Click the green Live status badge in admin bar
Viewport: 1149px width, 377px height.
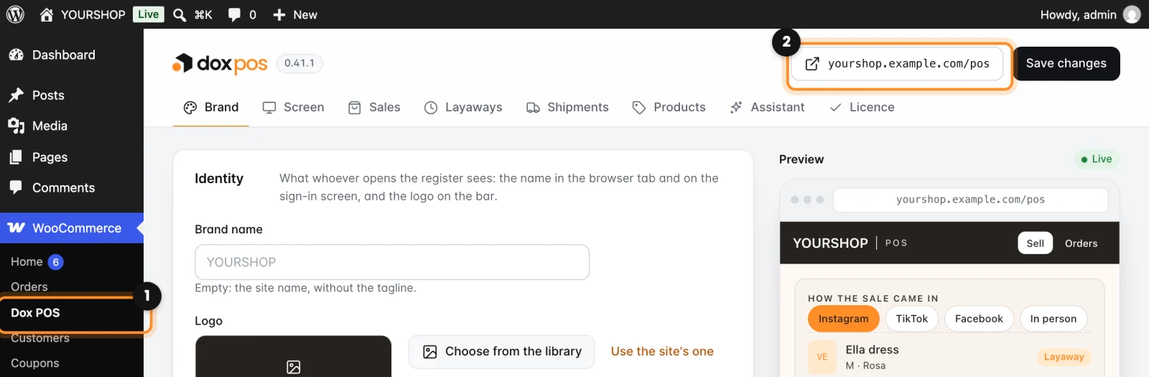[x=149, y=14]
